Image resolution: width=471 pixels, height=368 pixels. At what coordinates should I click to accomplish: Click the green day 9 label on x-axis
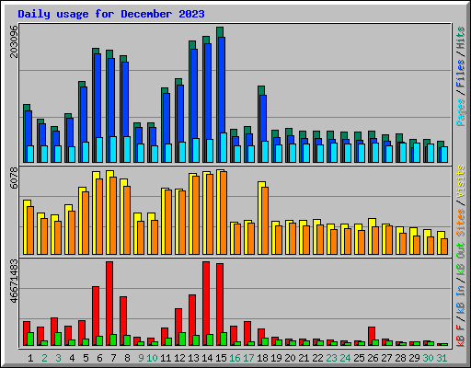(141, 358)
